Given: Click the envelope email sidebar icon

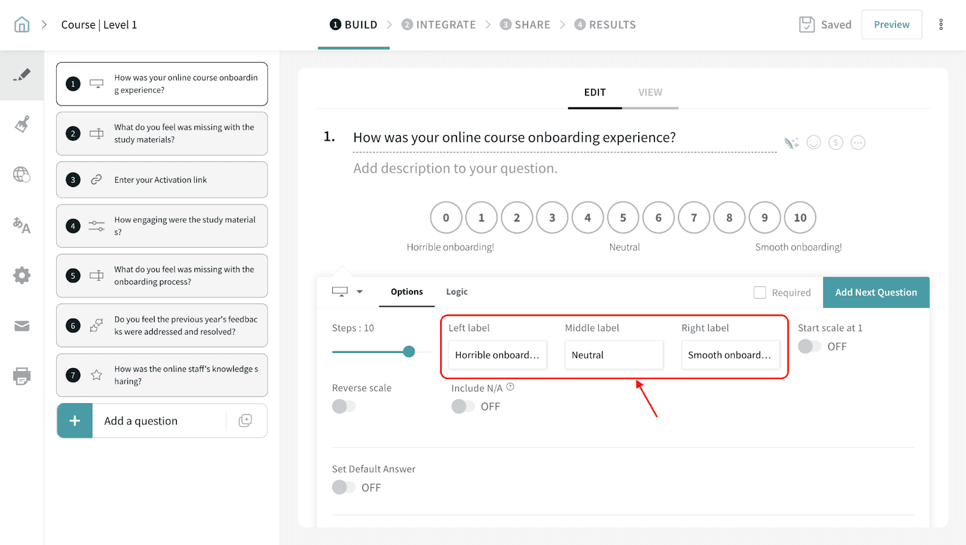Looking at the screenshot, I should tap(22, 327).
